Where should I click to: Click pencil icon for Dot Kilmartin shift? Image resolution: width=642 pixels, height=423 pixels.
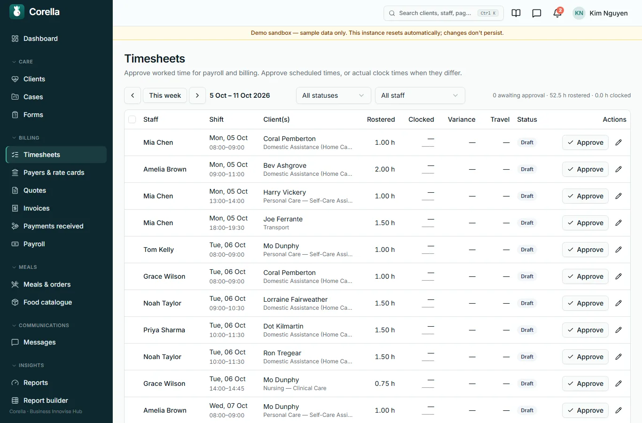coord(619,330)
